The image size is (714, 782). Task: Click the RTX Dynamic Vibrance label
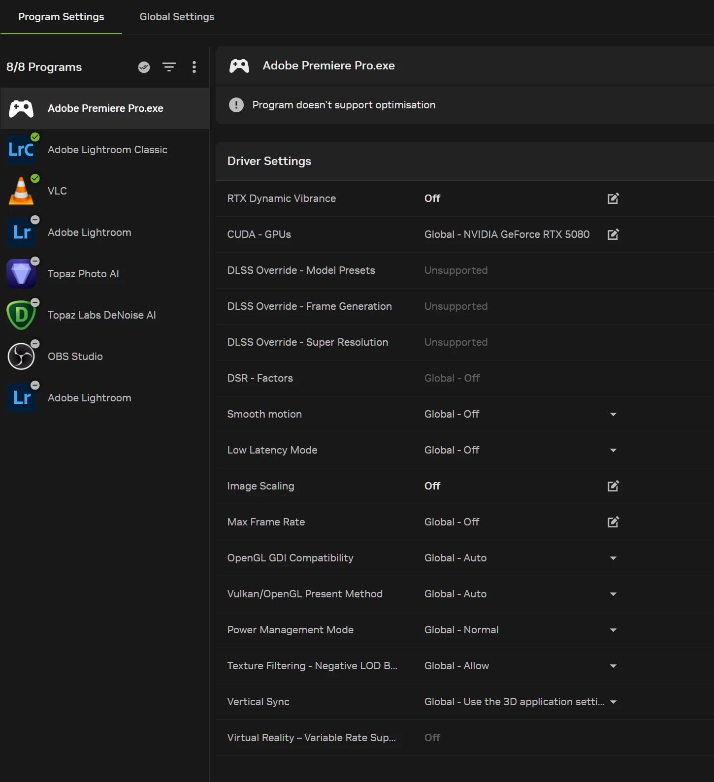coord(281,198)
